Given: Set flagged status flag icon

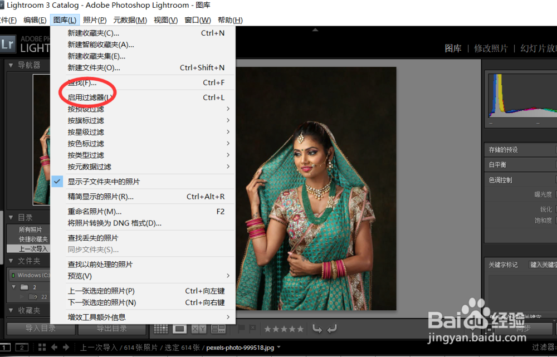Looking at the screenshot, I should click(241, 329).
